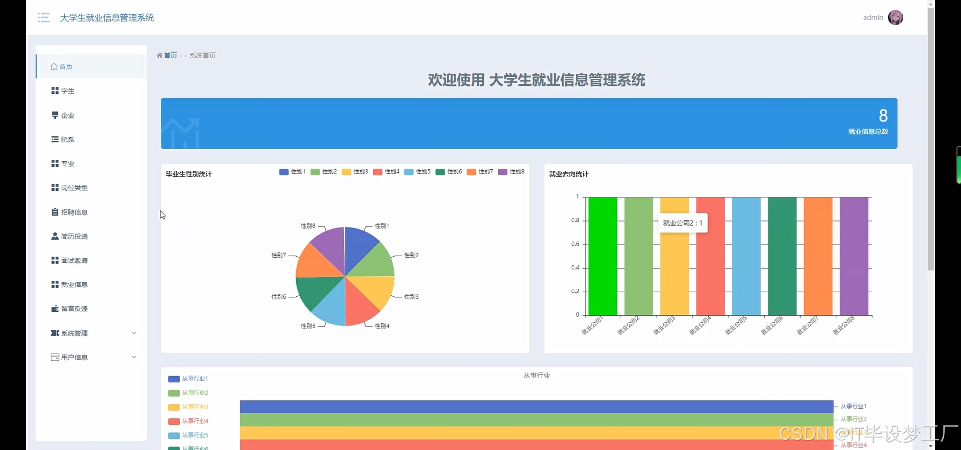Click the 院系 list icon

pos(55,139)
